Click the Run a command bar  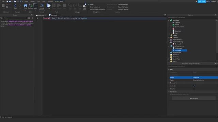108,117
